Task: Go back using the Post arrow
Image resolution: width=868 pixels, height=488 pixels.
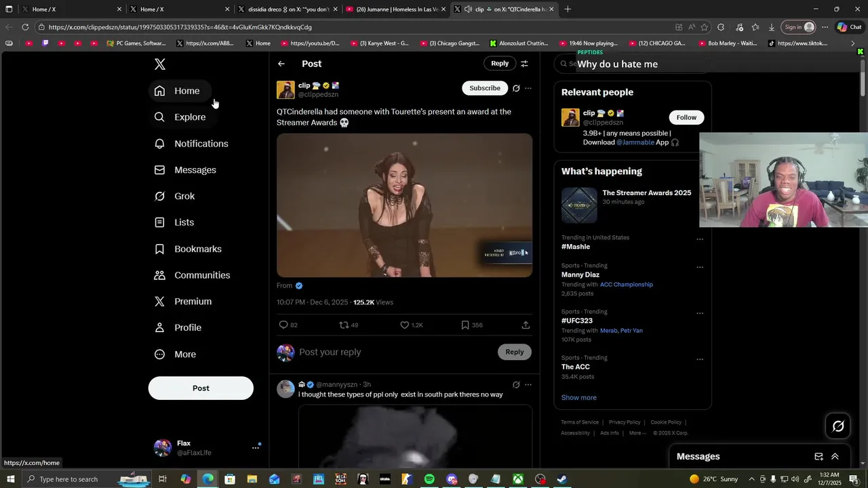Action: (281, 64)
